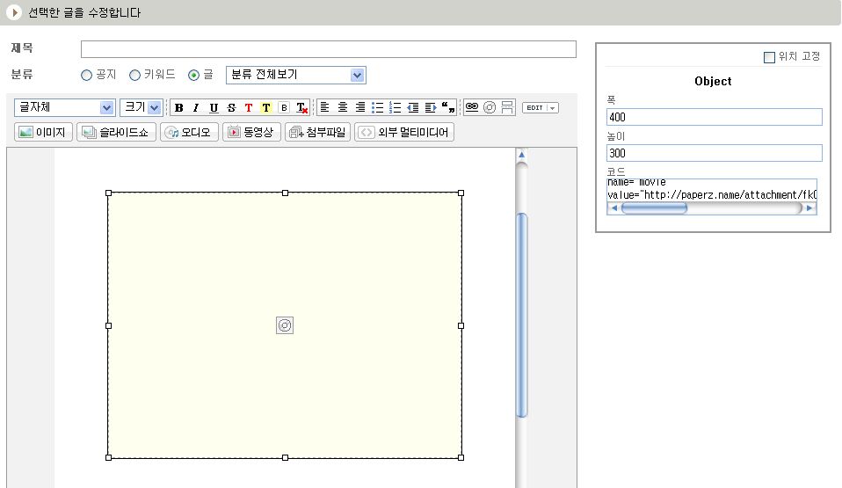
Task: Toggle italic text formatting
Action: (196, 107)
